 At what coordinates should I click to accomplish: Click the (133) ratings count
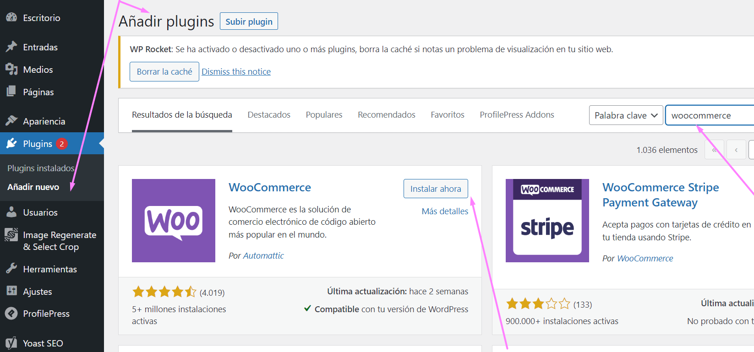point(583,305)
